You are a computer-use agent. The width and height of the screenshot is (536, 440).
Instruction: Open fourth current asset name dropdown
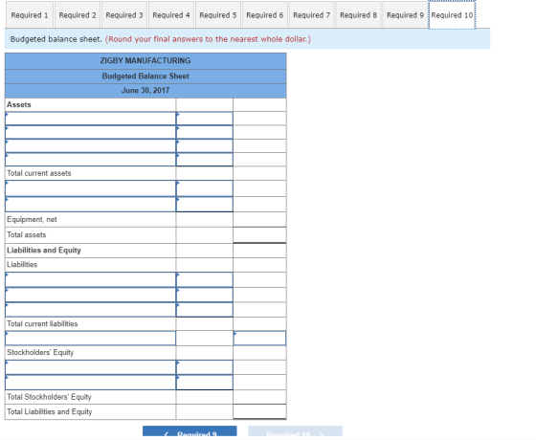tap(91, 160)
